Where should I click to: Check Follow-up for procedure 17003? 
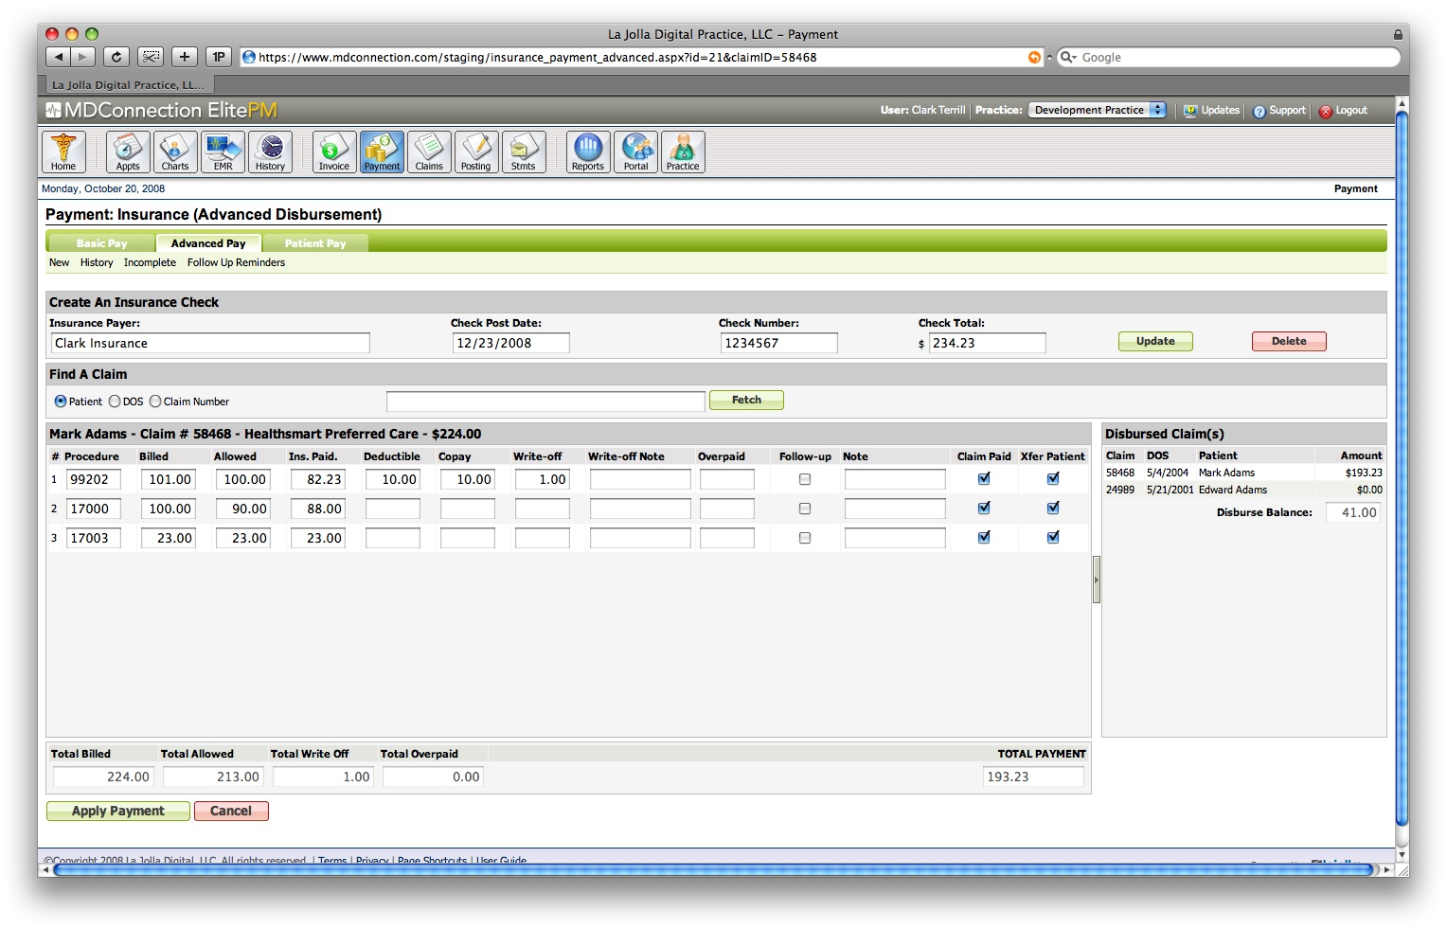(805, 538)
